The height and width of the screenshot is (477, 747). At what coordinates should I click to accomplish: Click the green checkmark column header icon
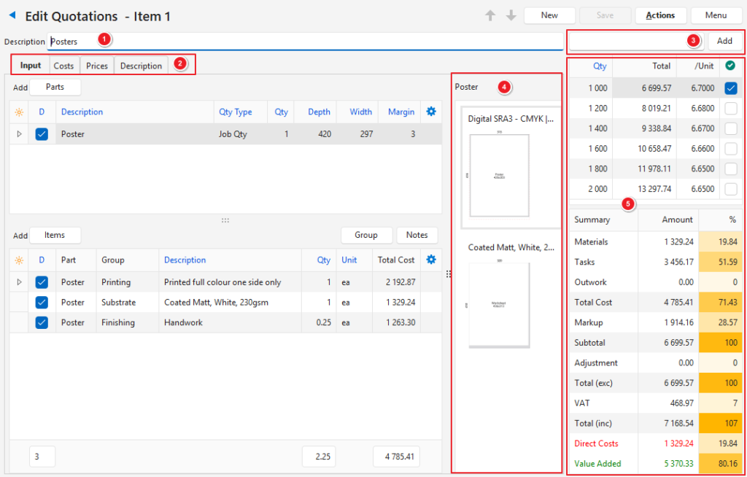coord(731,66)
